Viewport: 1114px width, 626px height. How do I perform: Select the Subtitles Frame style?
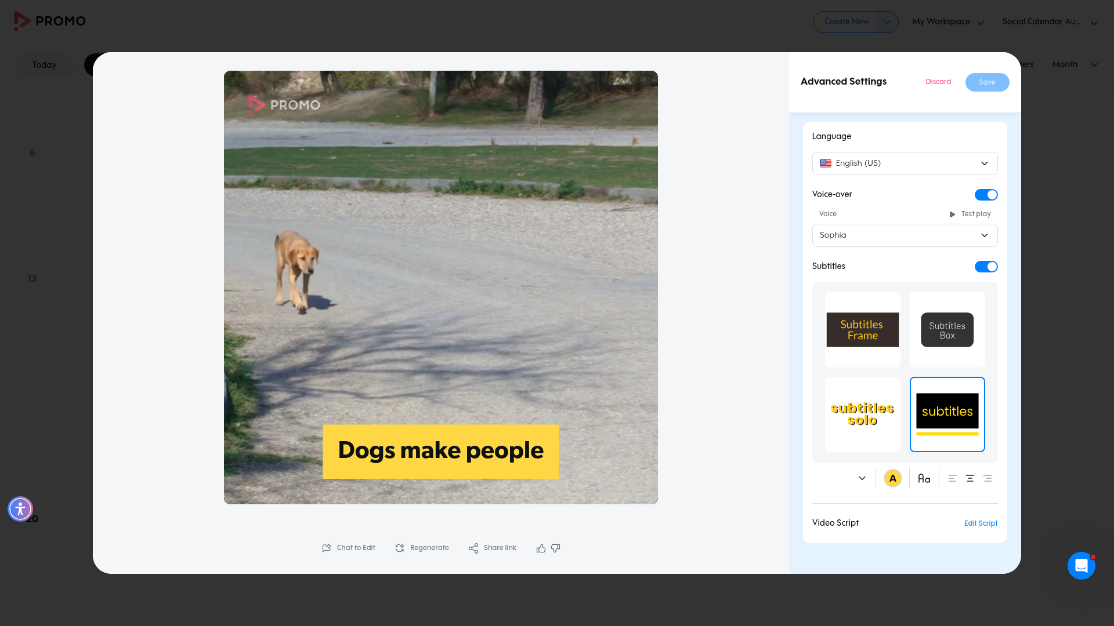(863, 330)
